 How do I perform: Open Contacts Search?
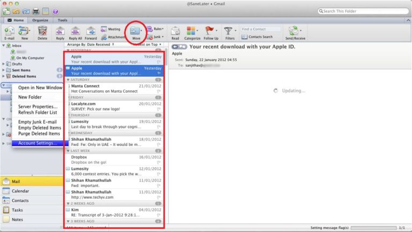257,37
